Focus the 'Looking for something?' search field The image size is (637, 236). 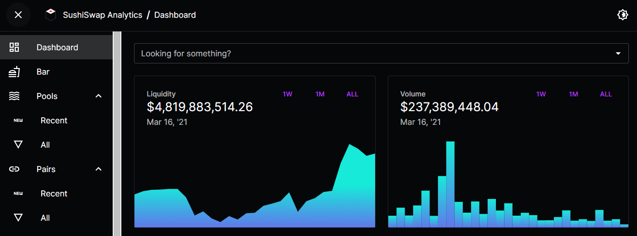[x=381, y=53]
